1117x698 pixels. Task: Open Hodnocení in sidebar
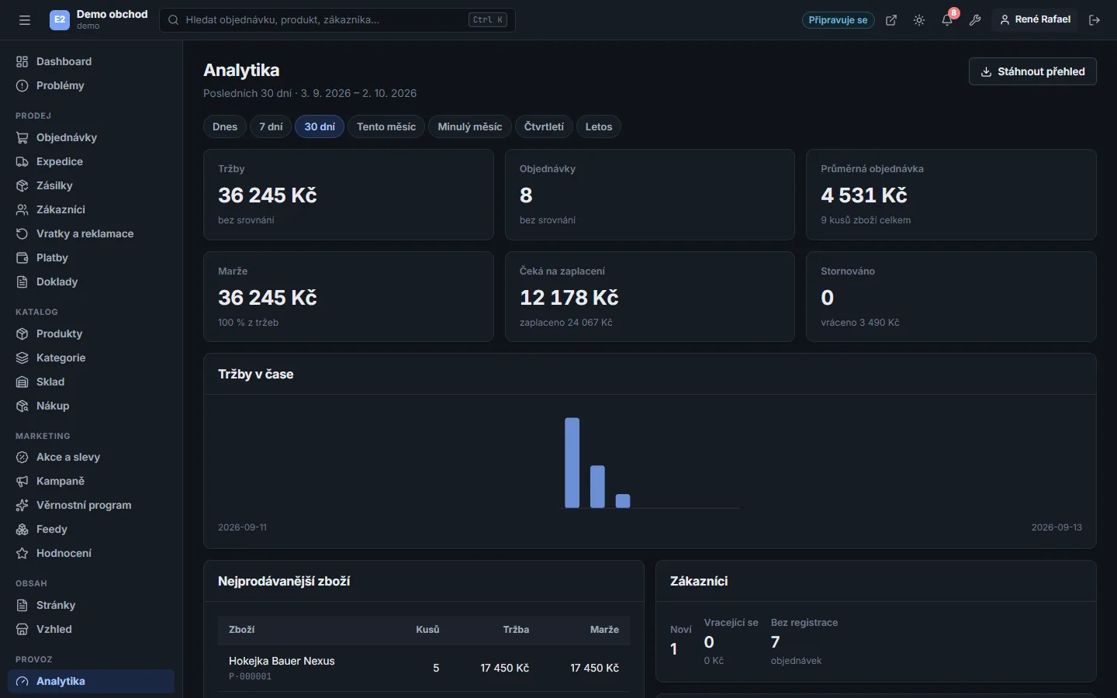click(91, 553)
